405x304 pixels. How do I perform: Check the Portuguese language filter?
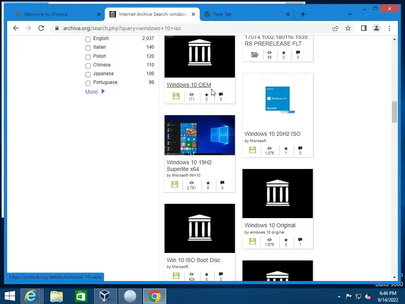pyautogui.click(x=88, y=83)
